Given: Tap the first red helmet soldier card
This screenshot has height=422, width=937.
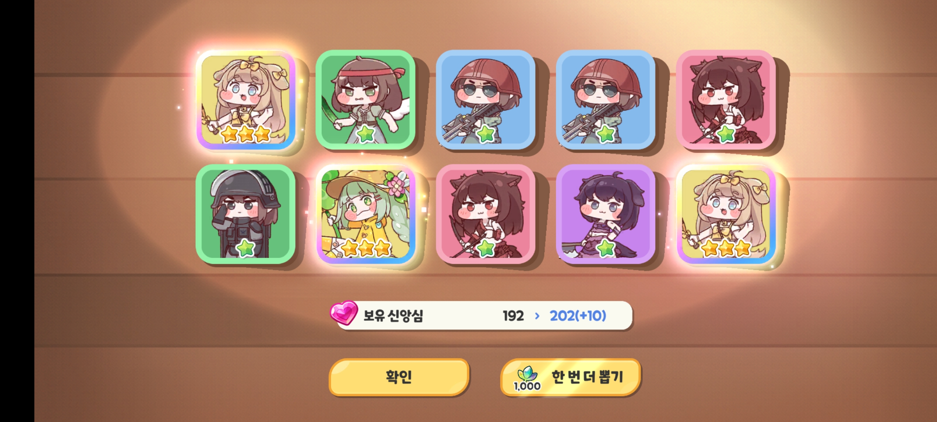Looking at the screenshot, I should pos(485,100).
